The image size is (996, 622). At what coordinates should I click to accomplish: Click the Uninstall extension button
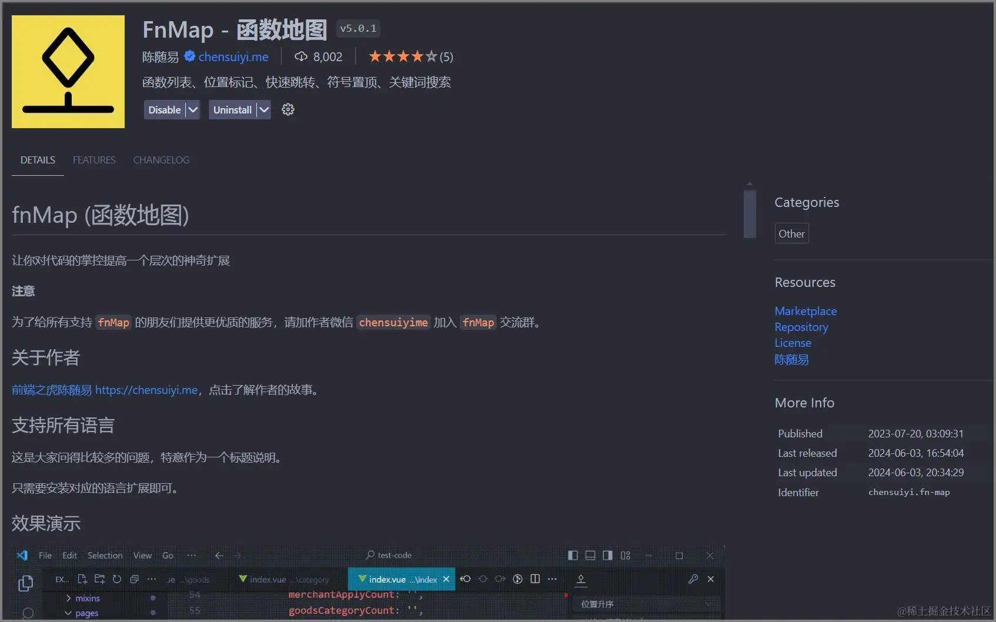tap(232, 110)
